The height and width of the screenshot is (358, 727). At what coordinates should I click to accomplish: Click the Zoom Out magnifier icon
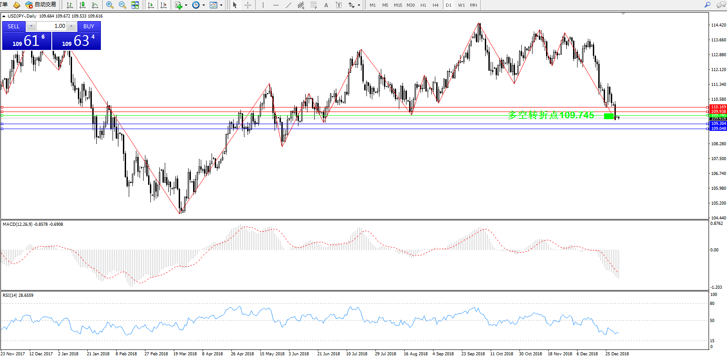pos(122,5)
